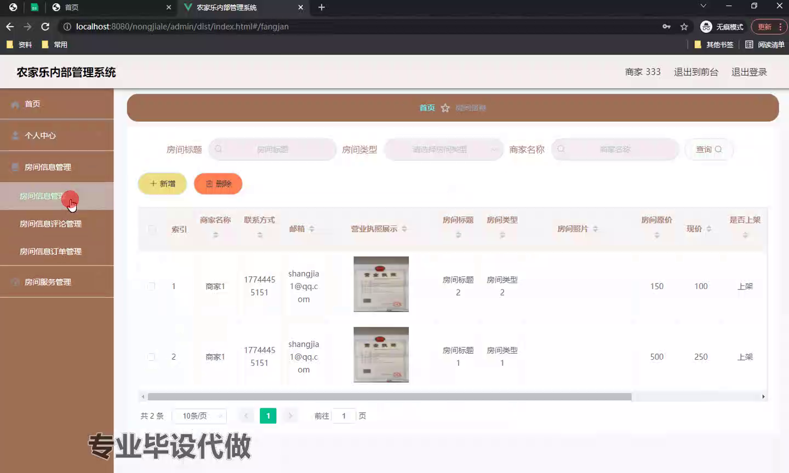The image size is (789, 473).
Task: Click the 查询 search button
Action: [x=708, y=149]
